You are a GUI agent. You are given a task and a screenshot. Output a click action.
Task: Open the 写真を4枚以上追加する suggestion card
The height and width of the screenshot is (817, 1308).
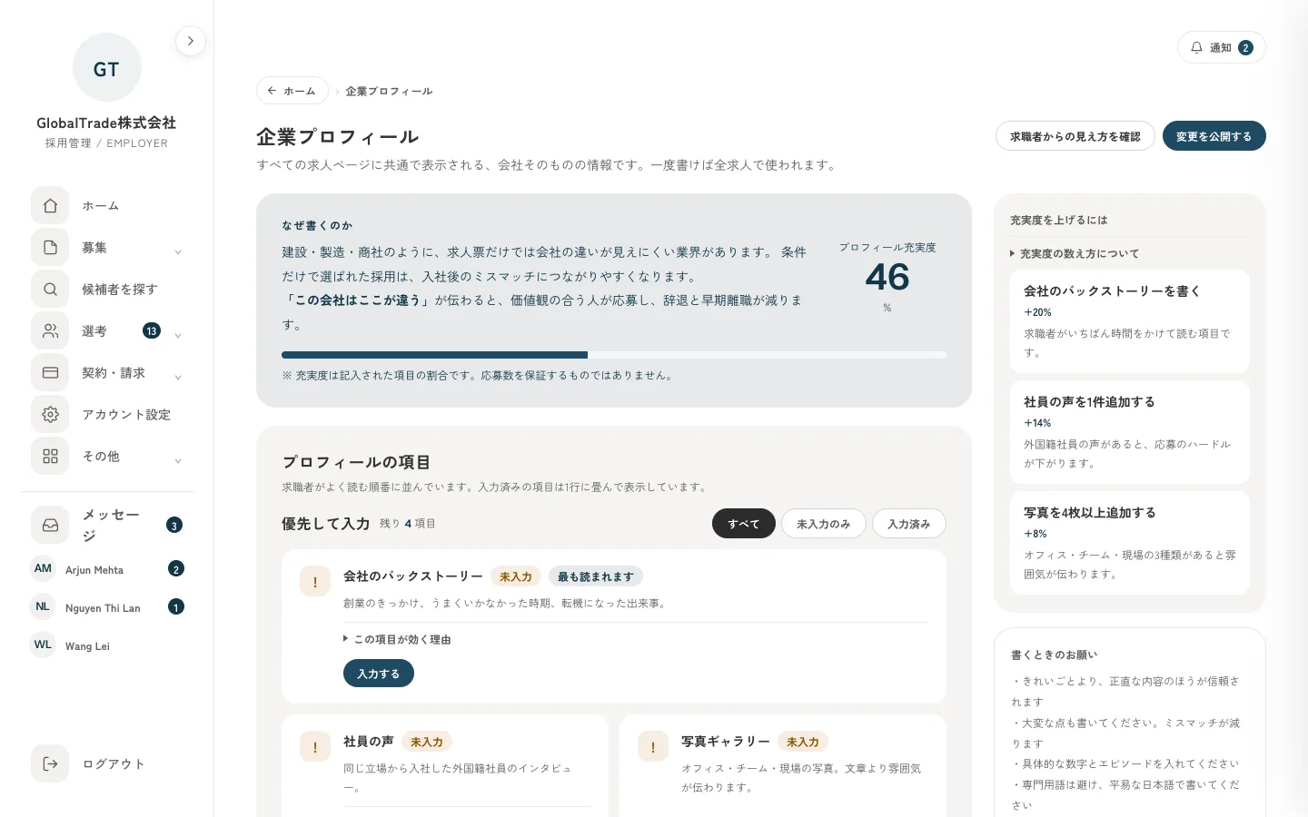pyautogui.click(x=1130, y=543)
